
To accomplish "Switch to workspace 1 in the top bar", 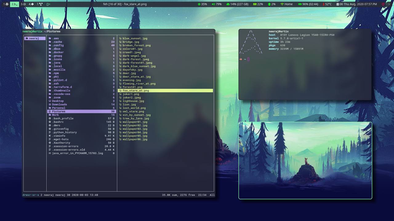I will (6, 4).
